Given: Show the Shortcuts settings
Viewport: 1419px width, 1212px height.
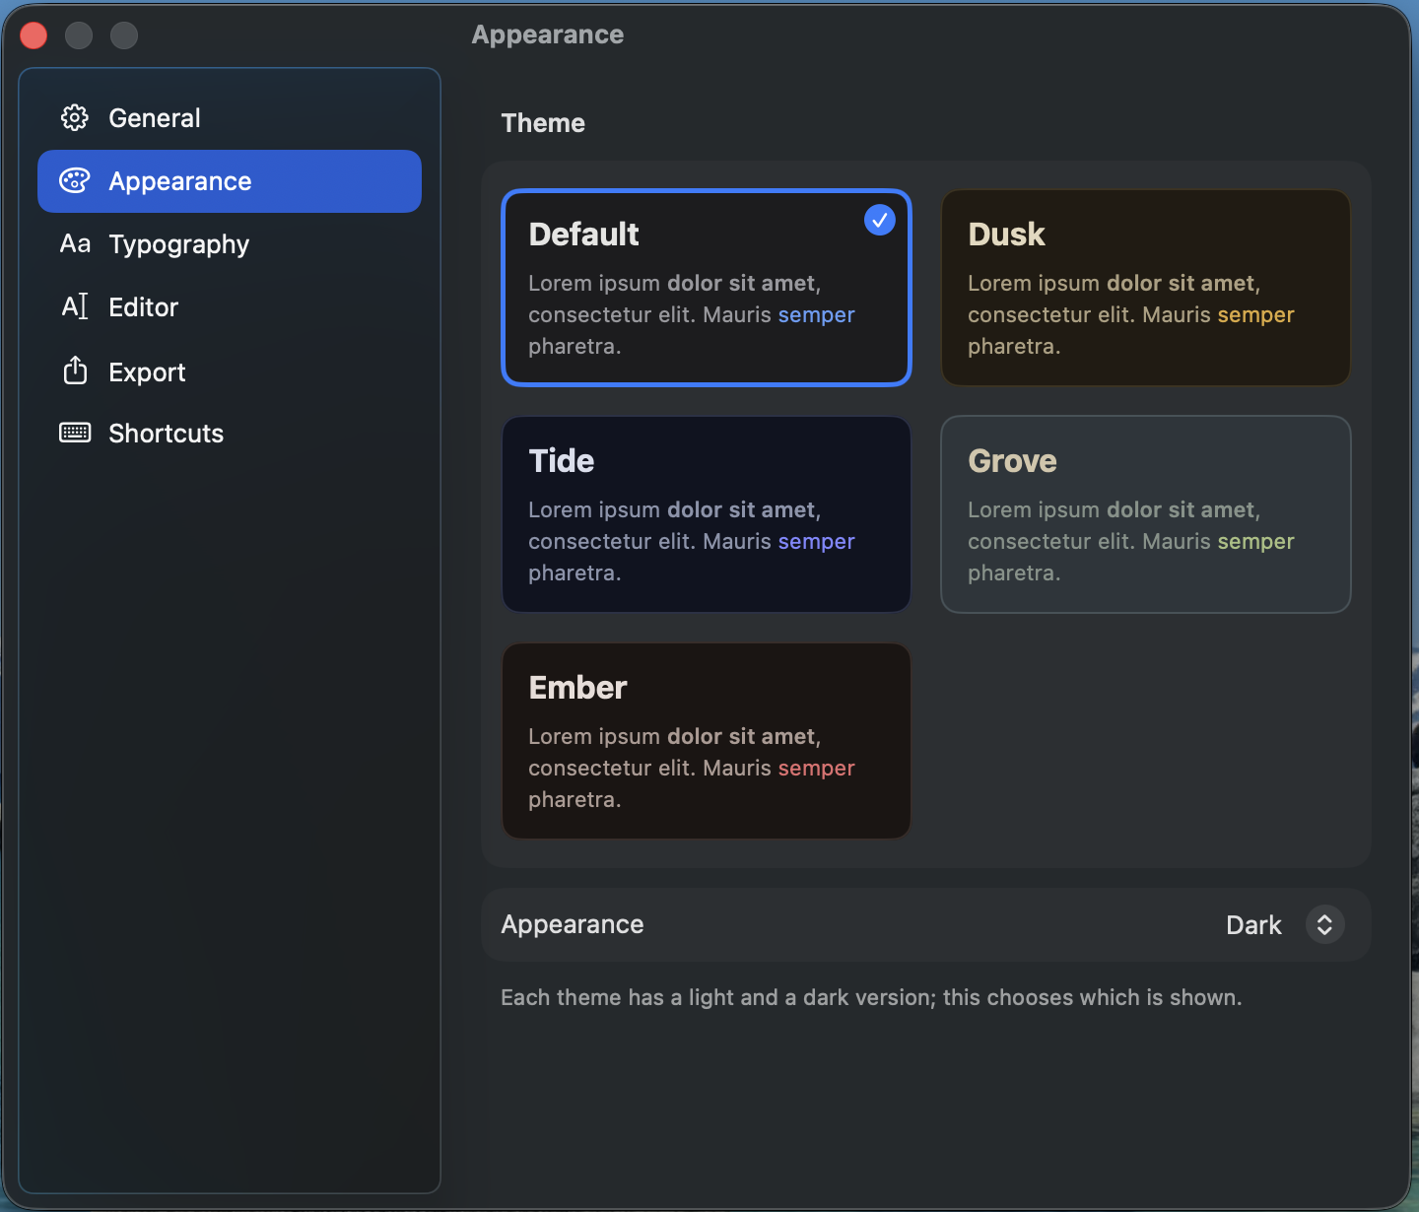Looking at the screenshot, I should coord(230,434).
